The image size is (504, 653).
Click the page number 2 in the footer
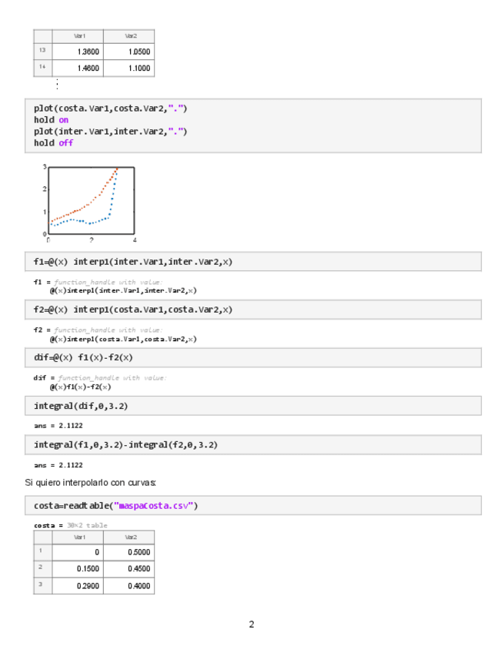pyautogui.click(x=252, y=624)
